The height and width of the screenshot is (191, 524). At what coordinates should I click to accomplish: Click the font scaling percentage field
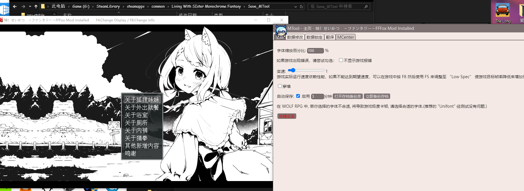tap(315, 51)
